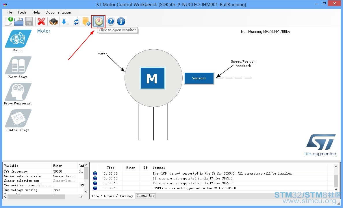Click the Id column header in log
This screenshot has height=208, width=343.
(145, 168)
